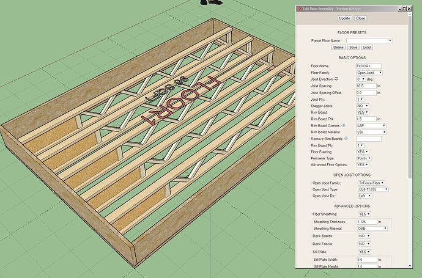Open the Deck Fascia dropdown
Screen dimensions: 422x278
[x=365, y=244]
